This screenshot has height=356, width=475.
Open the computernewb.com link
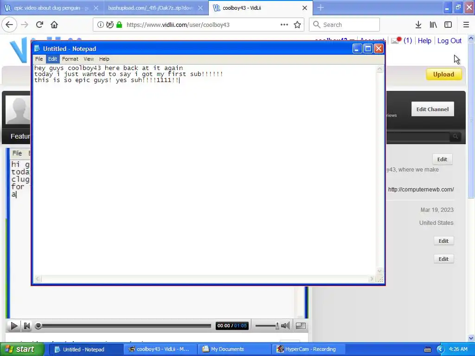point(421,190)
